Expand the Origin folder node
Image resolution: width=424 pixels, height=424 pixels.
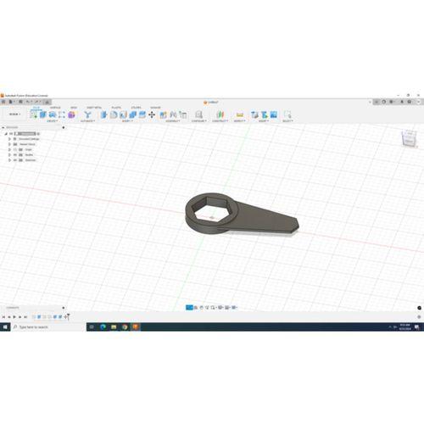[9, 149]
